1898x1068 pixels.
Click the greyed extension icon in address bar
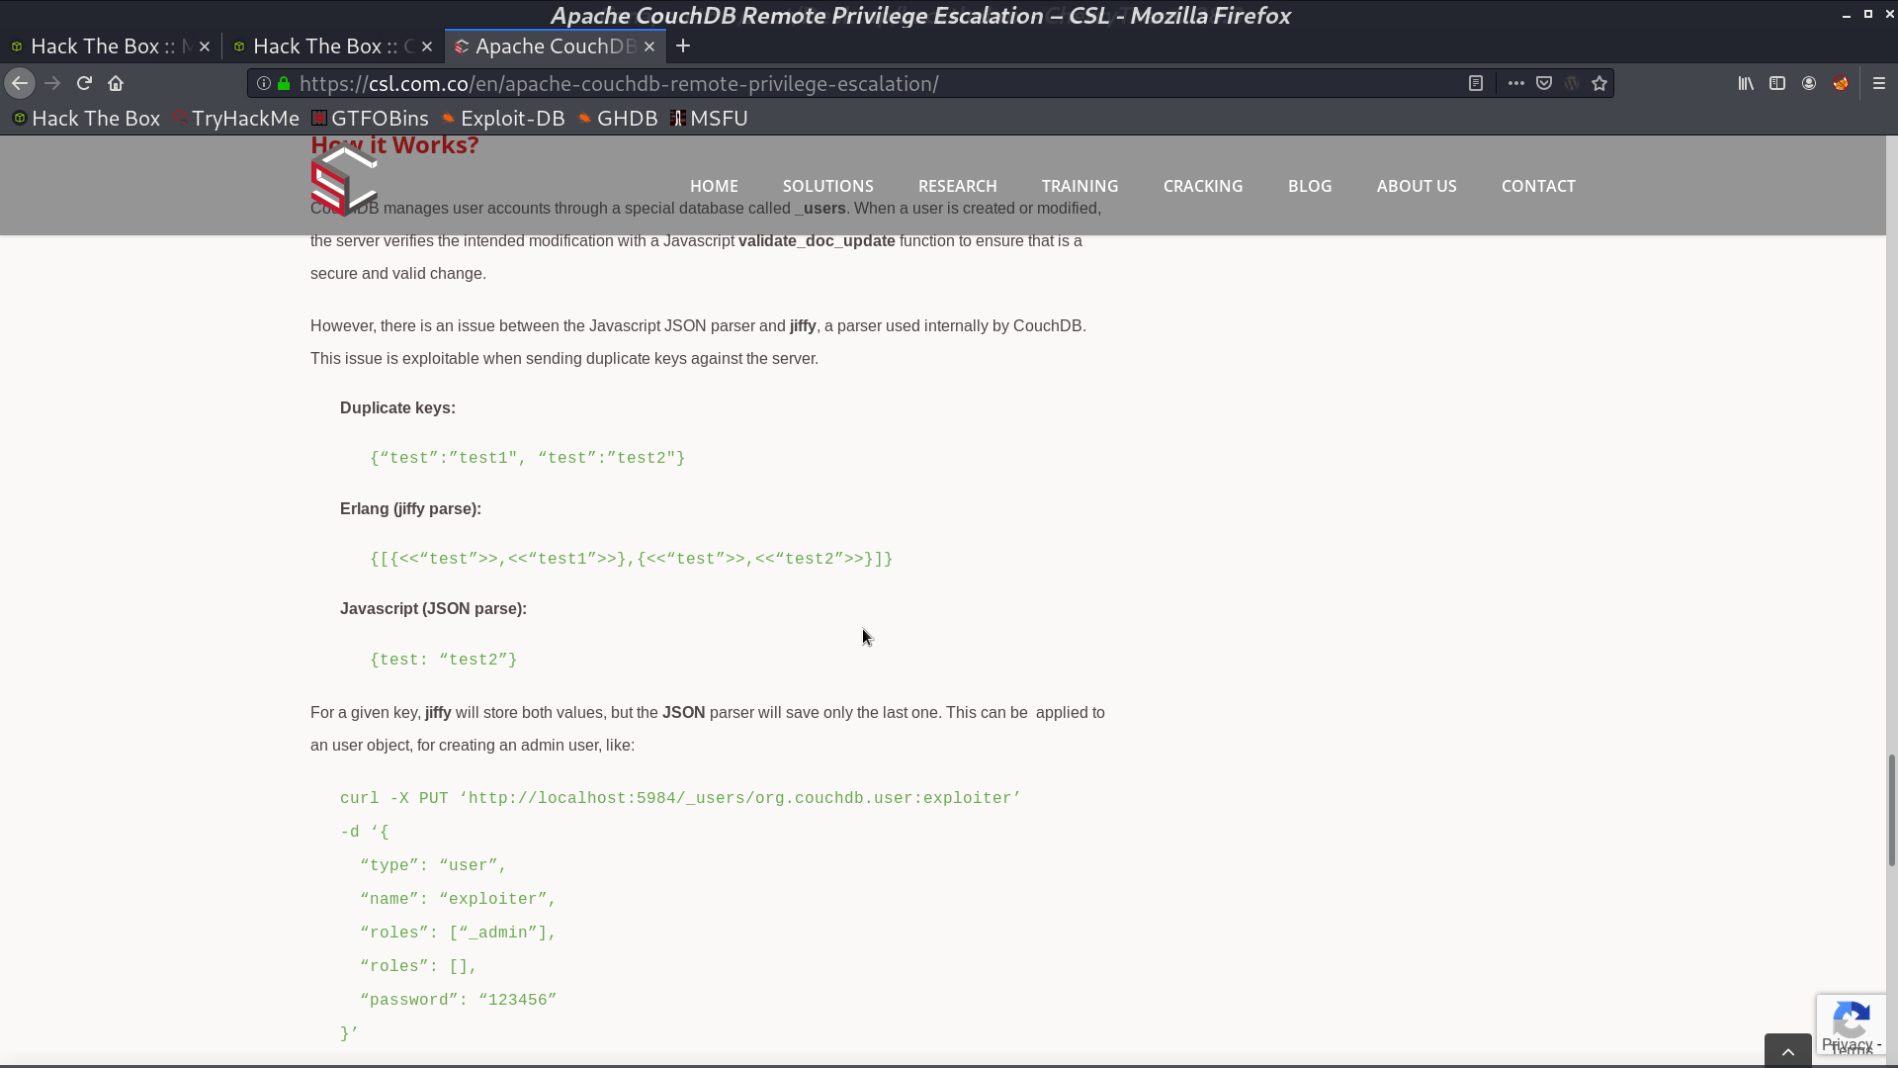1572,84
